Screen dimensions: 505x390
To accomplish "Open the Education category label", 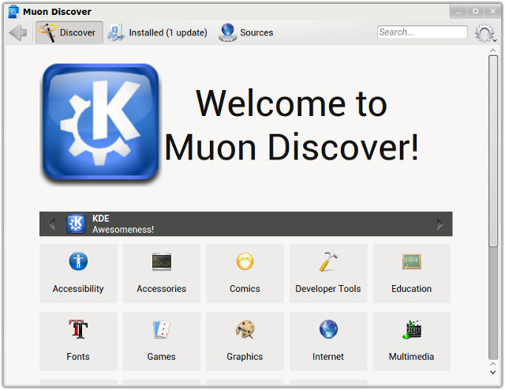I will [x=412, y=289].
